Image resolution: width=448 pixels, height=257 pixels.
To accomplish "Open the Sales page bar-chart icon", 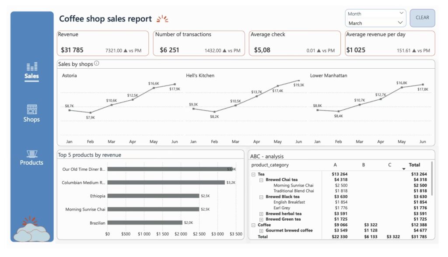I will click(x=31, y=66).
